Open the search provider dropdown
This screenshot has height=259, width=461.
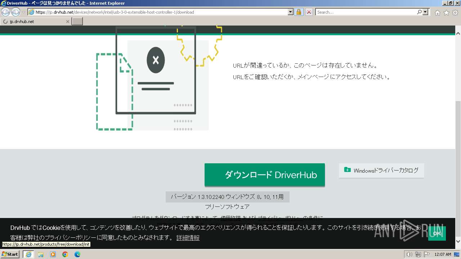pos(426,12)
